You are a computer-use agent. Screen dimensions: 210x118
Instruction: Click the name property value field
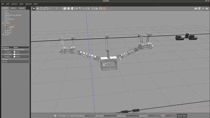(21, 49)
